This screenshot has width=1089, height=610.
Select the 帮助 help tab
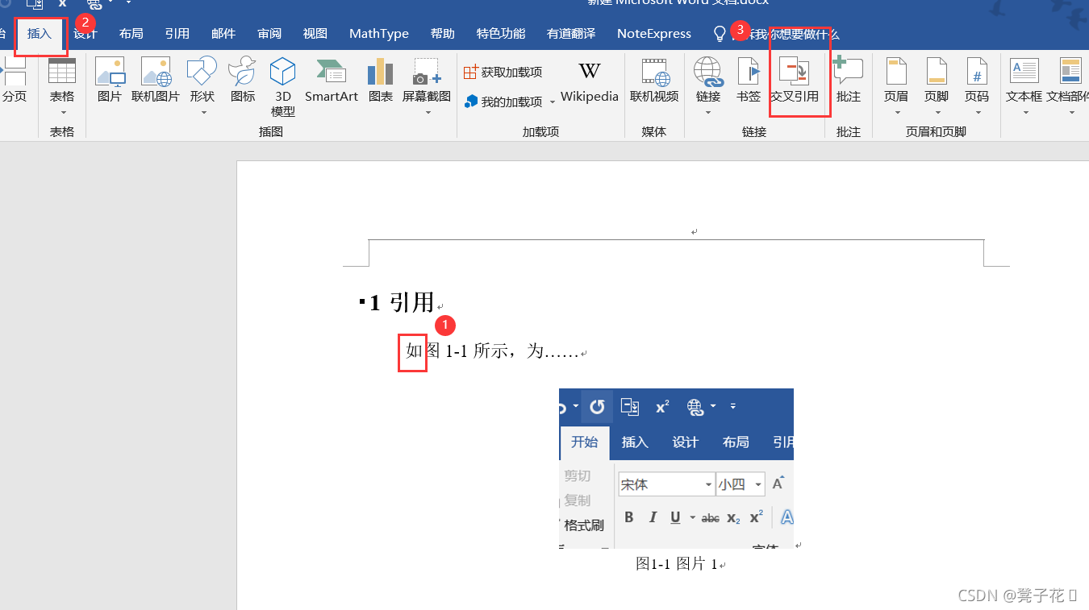coord(443,34)
